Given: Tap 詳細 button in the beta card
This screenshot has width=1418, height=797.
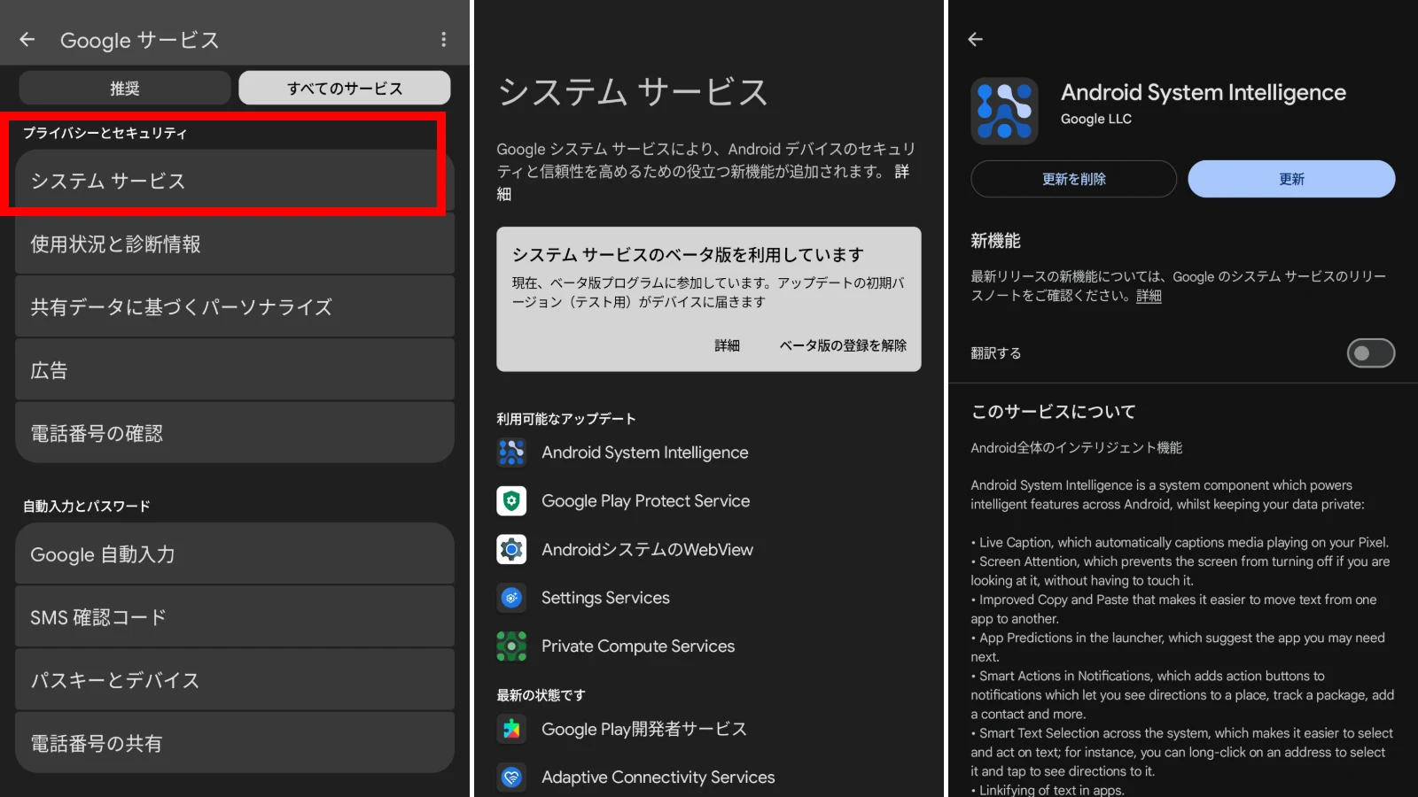Looking at the screenshot, I should pos(728,345).
